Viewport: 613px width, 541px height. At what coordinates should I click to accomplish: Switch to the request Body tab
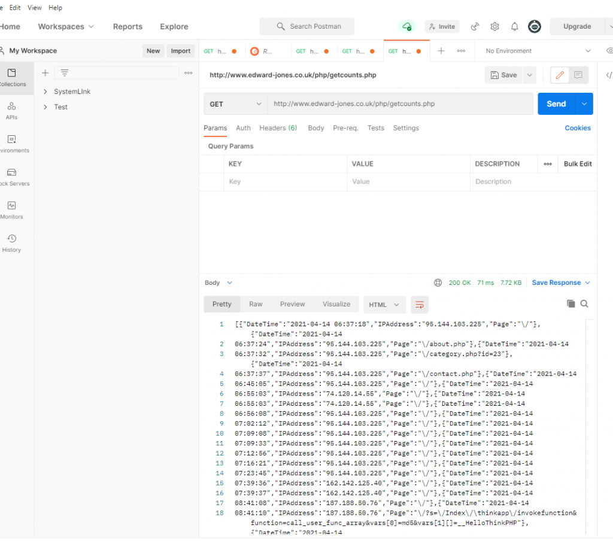click(316, 128)
